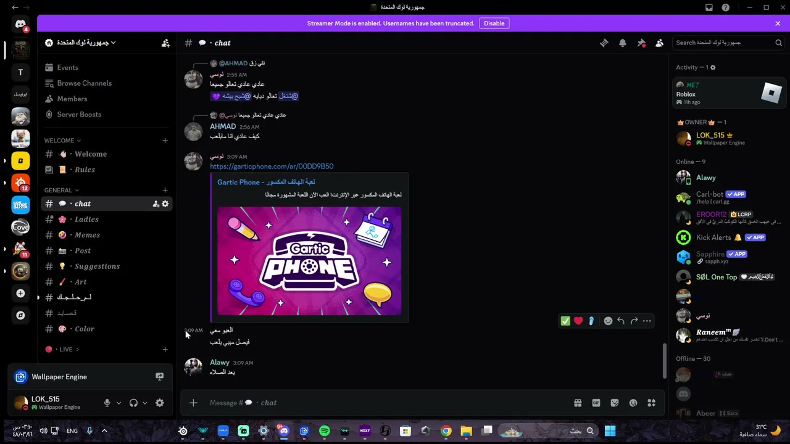Image resolution: width=790 pixels, height=444 pixels.
Task: Toggle headphone deafen
Action: (x=133, y=403)
